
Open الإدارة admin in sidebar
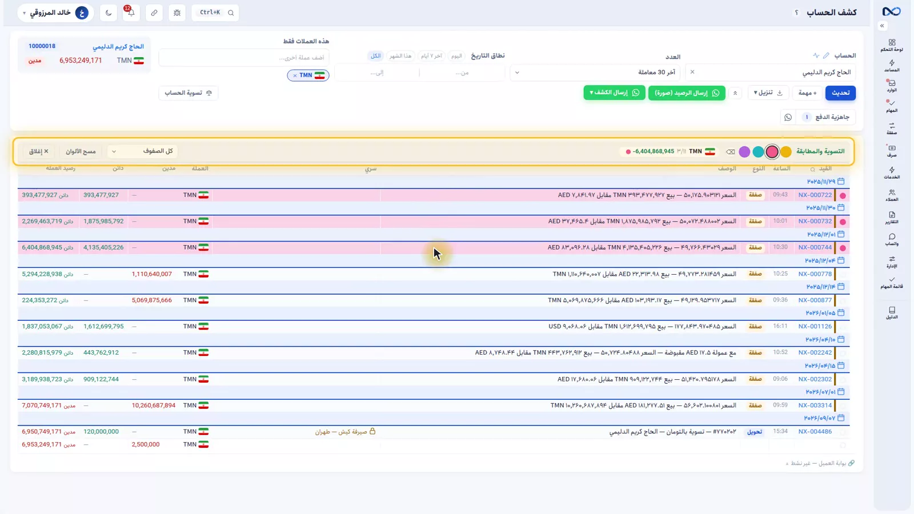[892, 262]
